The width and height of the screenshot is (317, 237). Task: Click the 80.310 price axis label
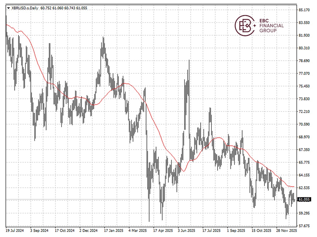coord(304,48)
